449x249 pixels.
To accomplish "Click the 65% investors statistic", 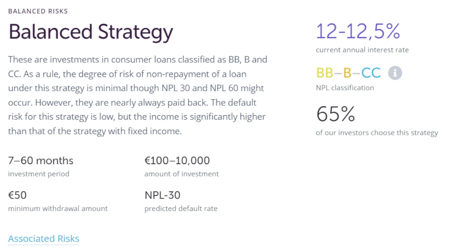I will click(336, 114).
